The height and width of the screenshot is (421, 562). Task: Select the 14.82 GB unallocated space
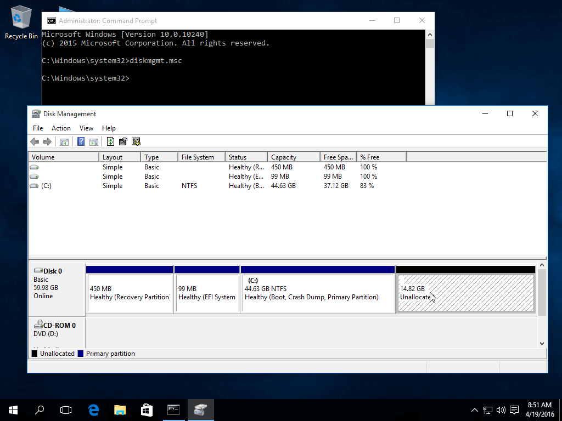(465, 293)
